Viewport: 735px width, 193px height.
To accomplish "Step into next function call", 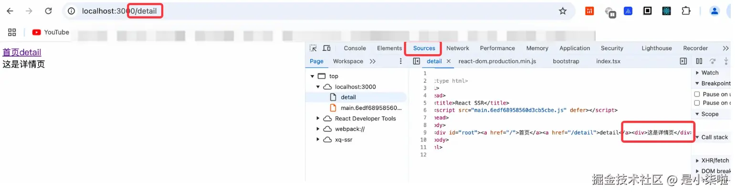I will [726, 61].
